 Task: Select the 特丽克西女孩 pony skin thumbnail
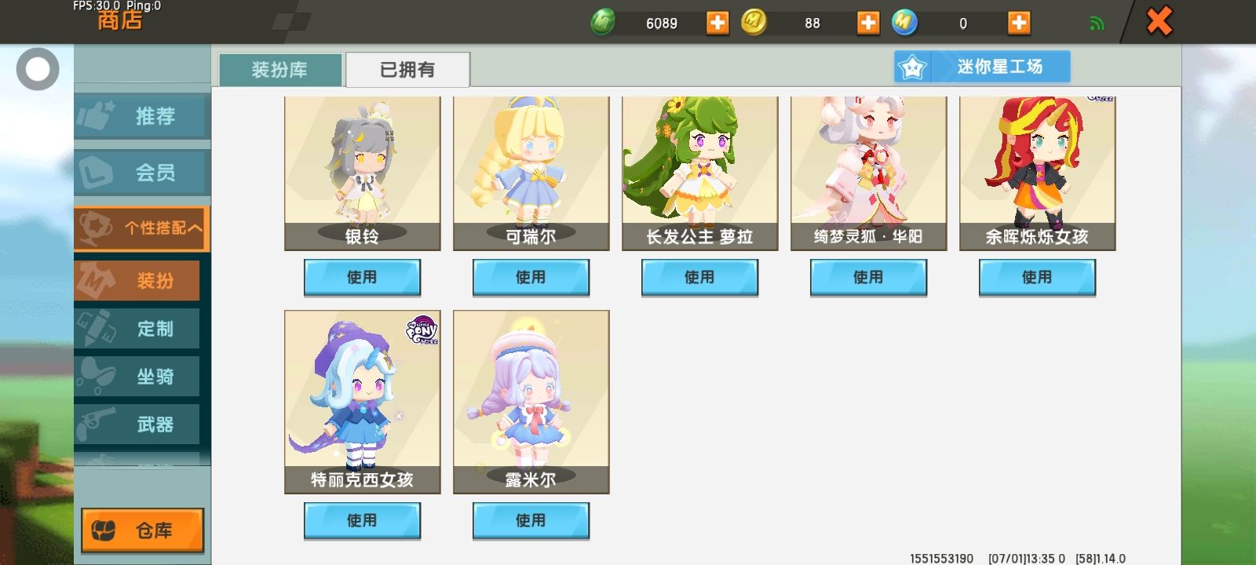pyautogui.click(x=362, y=402)
